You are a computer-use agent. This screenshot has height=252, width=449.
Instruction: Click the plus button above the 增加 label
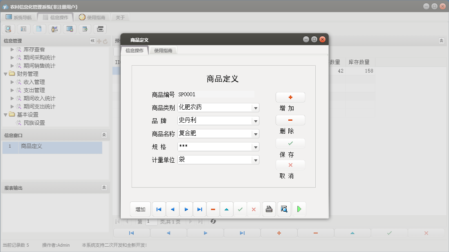coord(290,97)
